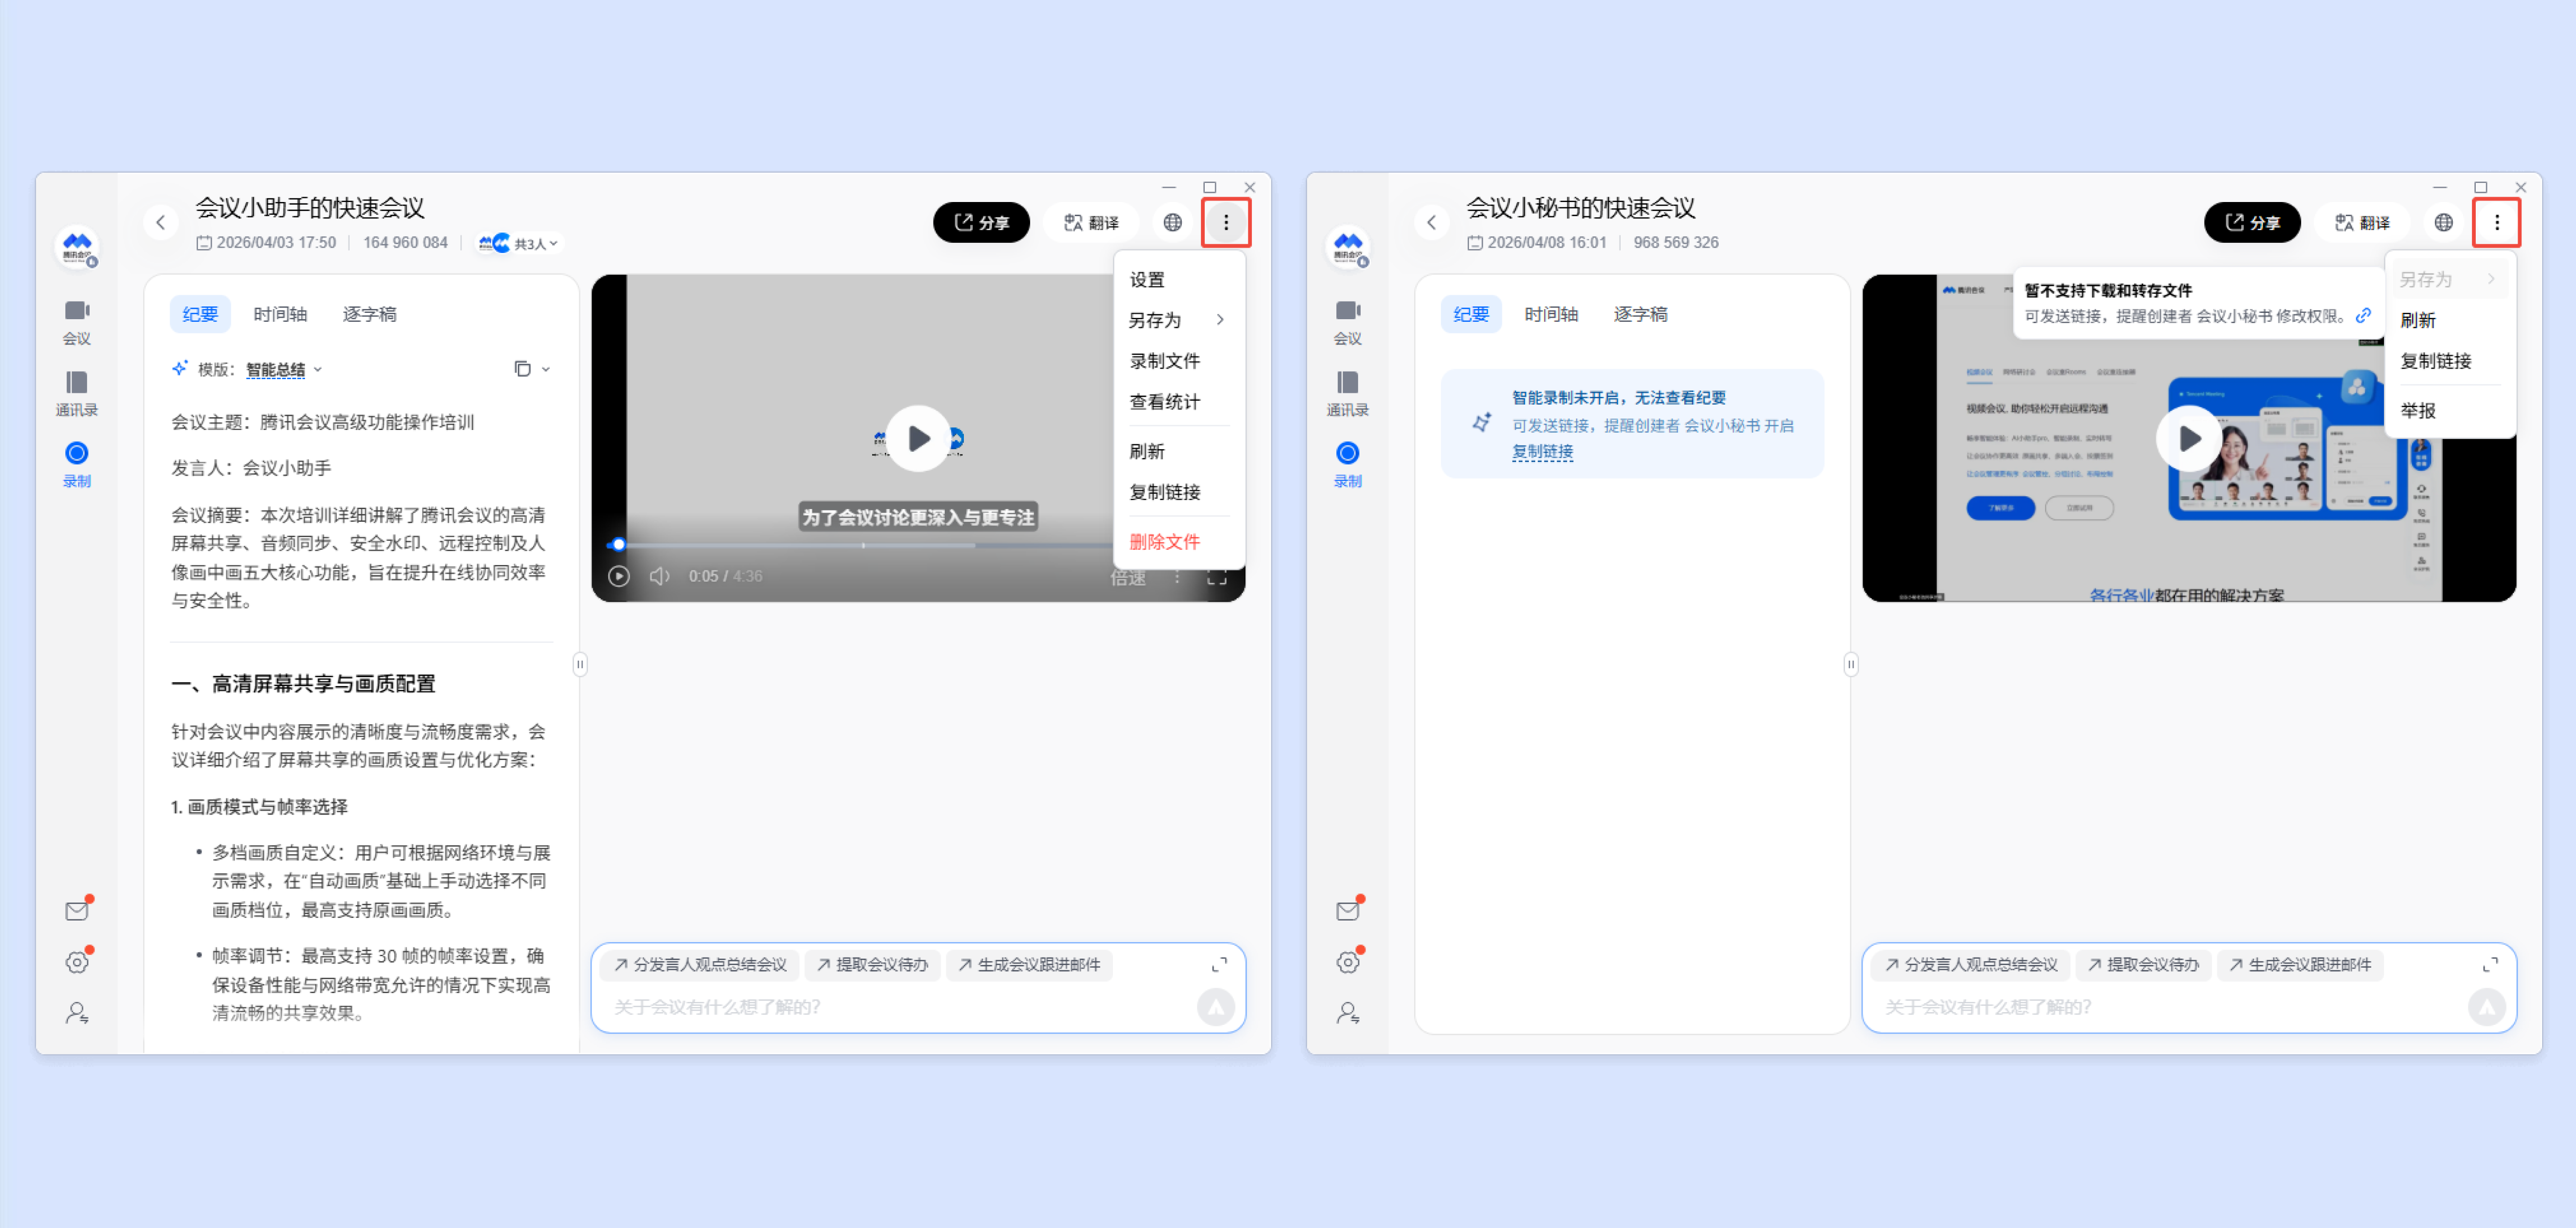The height and width of the screenshot is (1228, 2576).
Task: Open the mail inbox icon in left sidebar
Action: click(77, 910)
